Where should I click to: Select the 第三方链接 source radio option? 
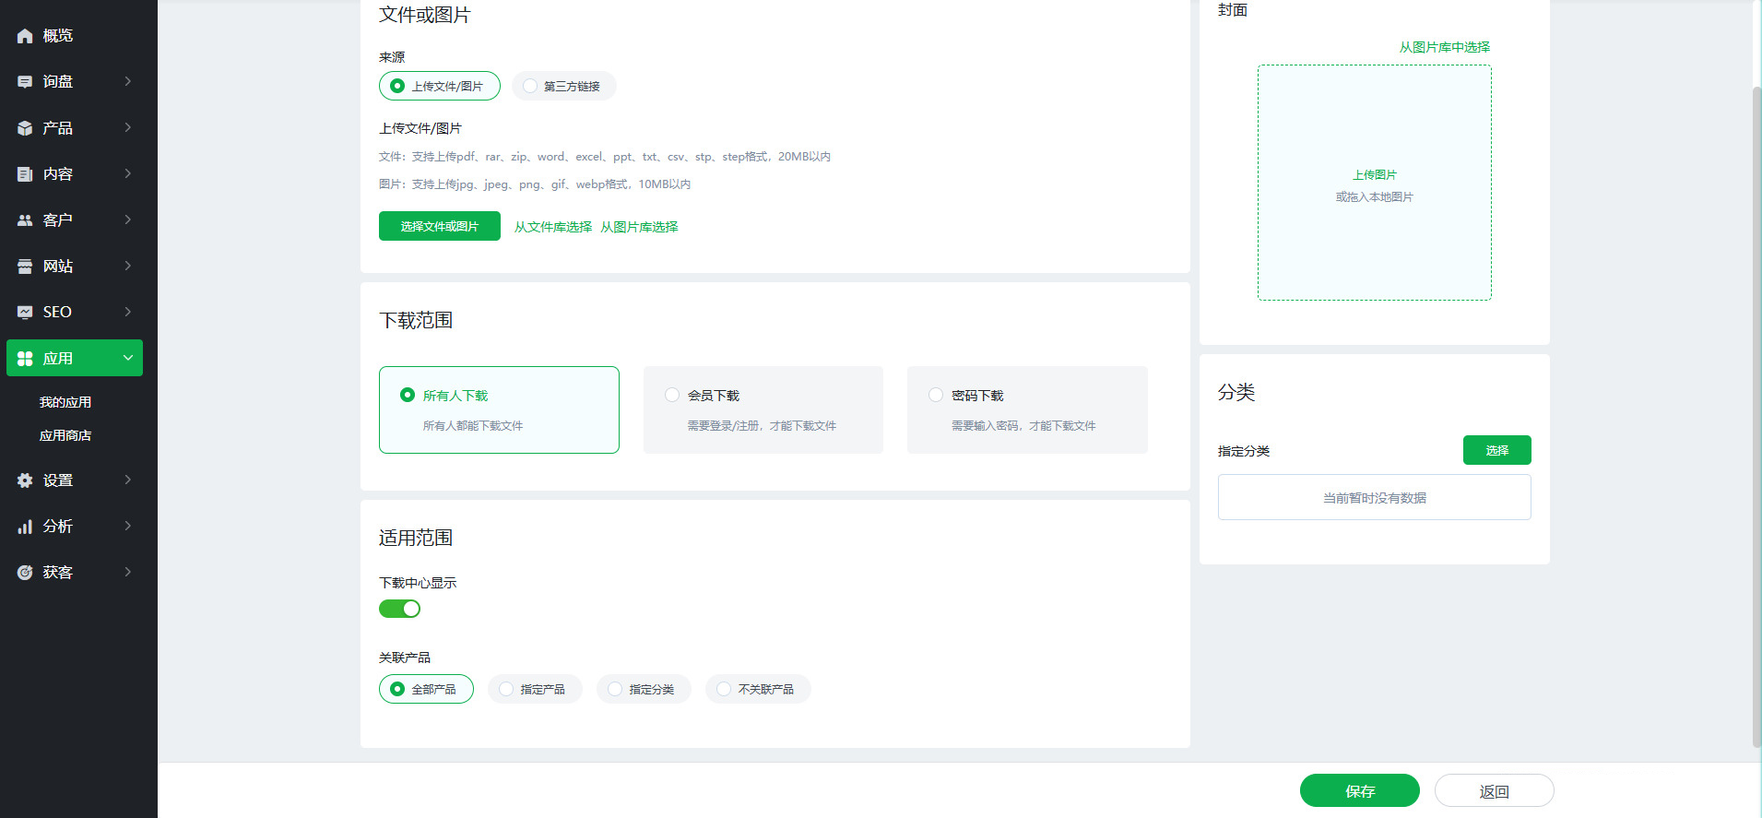[x=531, y=86]
